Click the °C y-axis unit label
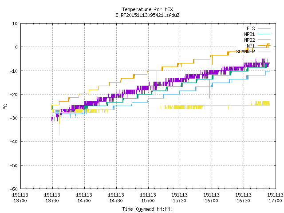 5,106
